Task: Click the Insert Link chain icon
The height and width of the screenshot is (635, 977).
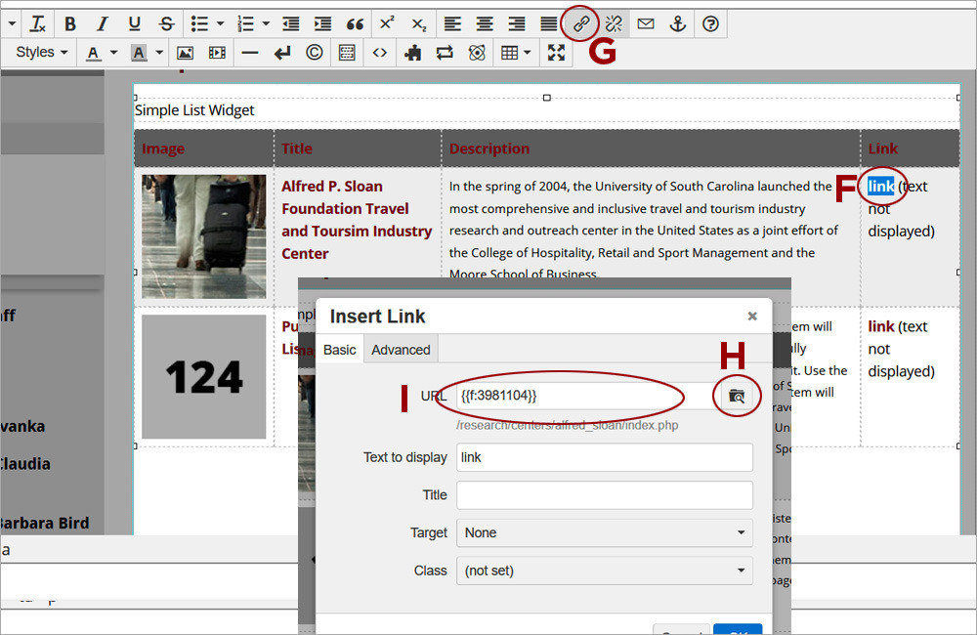Action: [x=581, y=23]
